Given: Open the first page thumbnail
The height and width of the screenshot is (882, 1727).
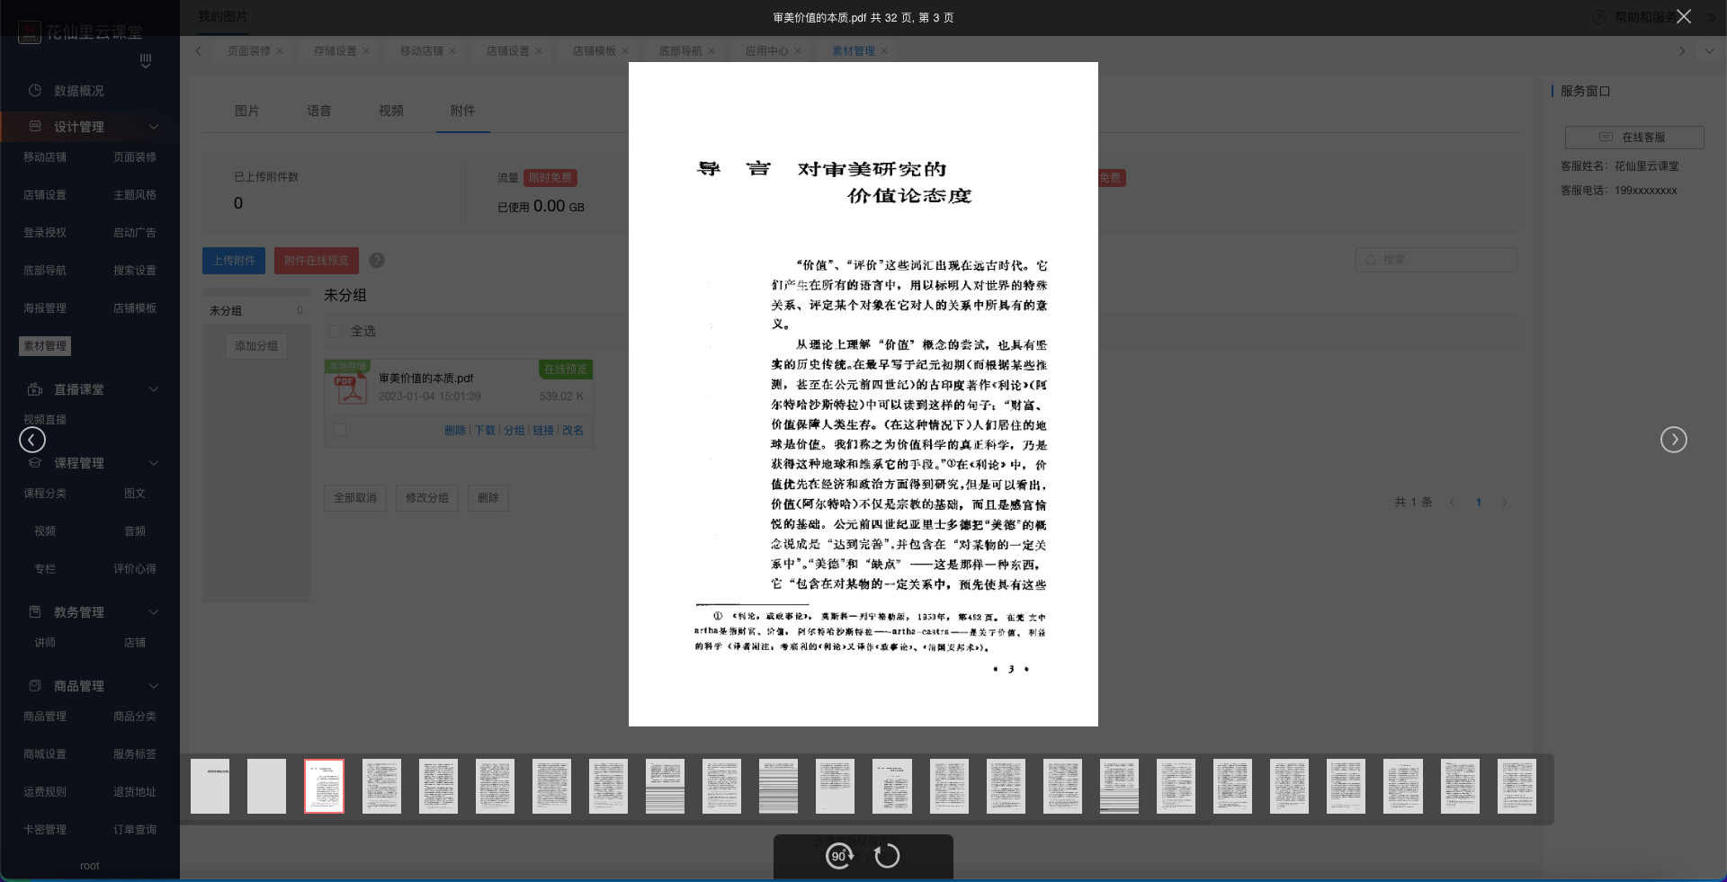Looking at the screenshot, I should pos(210,786).
